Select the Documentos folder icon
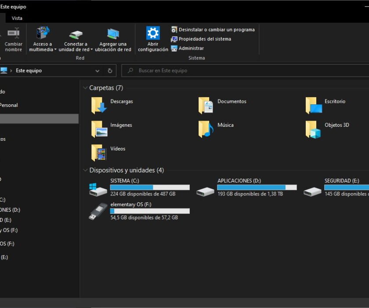Screen dimensions: 369x308 tap(206, 105)
